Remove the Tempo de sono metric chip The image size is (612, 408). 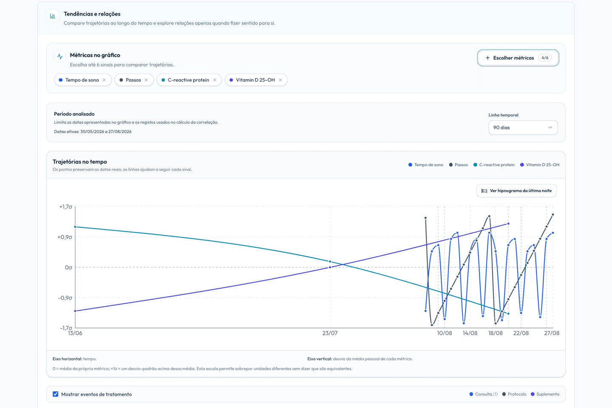pos(104,80)
